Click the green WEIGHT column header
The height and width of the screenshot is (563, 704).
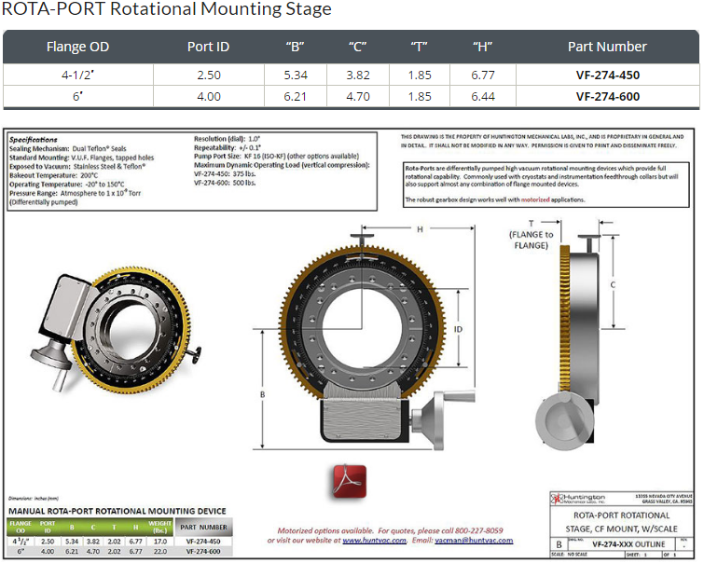(x=159, y=527)
